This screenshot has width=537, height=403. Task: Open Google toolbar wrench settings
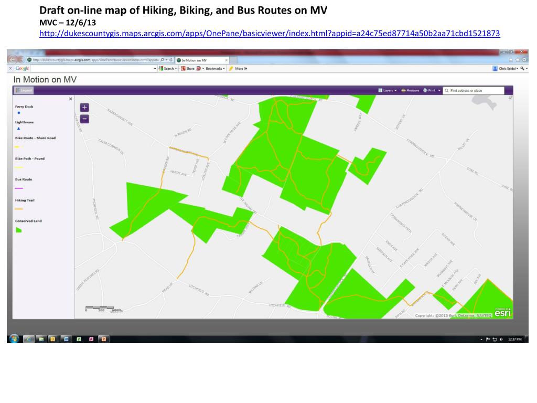tap(523, 69)
